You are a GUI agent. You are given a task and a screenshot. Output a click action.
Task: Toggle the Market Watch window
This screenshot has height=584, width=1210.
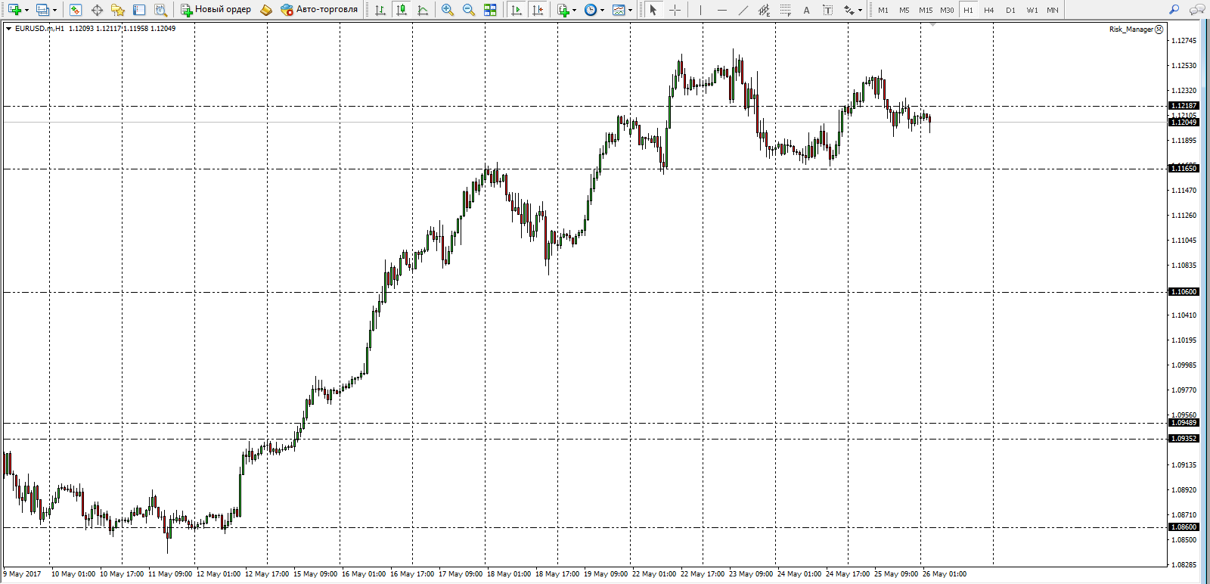(x=76, y=10)
